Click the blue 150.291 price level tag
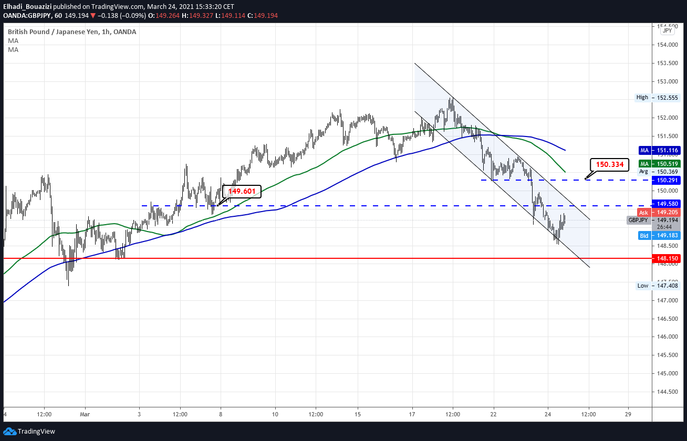The image size is (687, 441). point(667,180)
